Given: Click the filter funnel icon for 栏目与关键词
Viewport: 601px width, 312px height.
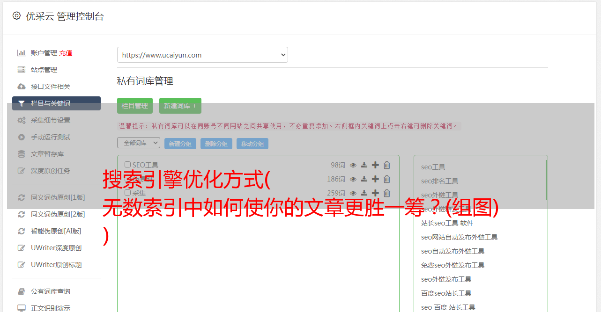Looking at the screenshot, I should 21,103.
